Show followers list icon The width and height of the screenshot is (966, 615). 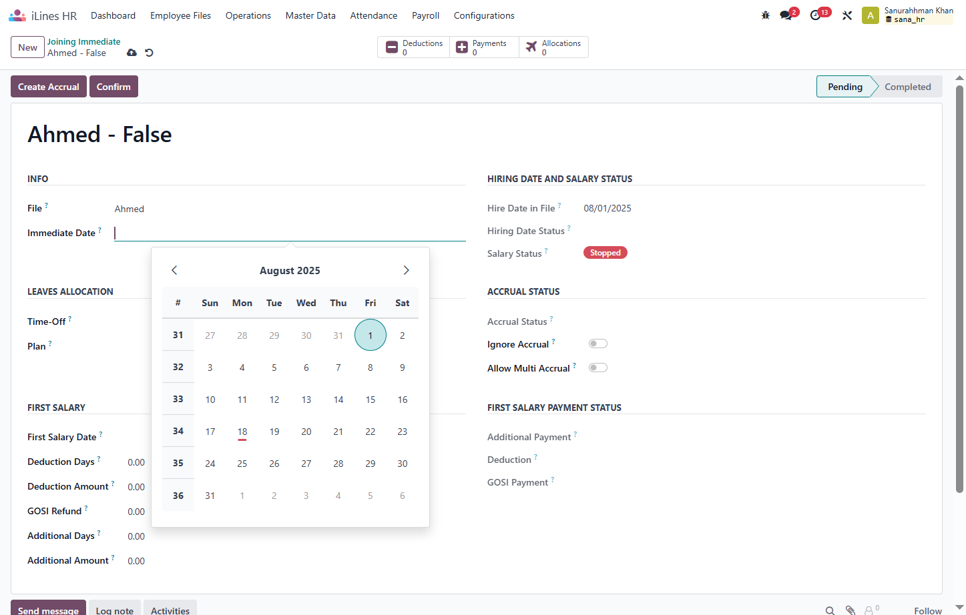[871, 610]
